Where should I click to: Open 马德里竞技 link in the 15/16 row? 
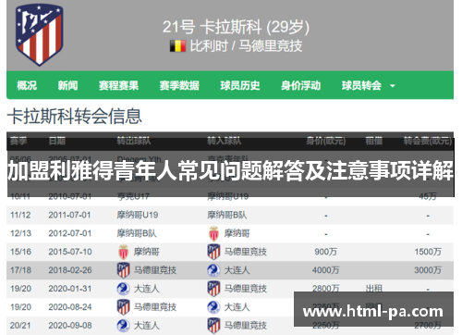coord(246,252)
